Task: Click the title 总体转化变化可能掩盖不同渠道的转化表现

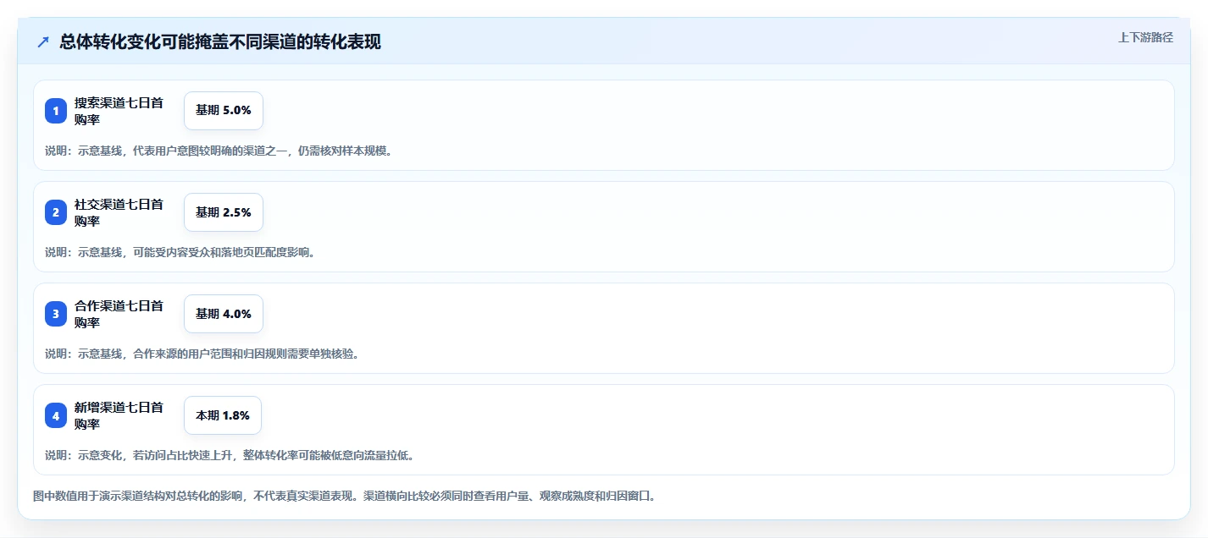Action: point(220,42)
